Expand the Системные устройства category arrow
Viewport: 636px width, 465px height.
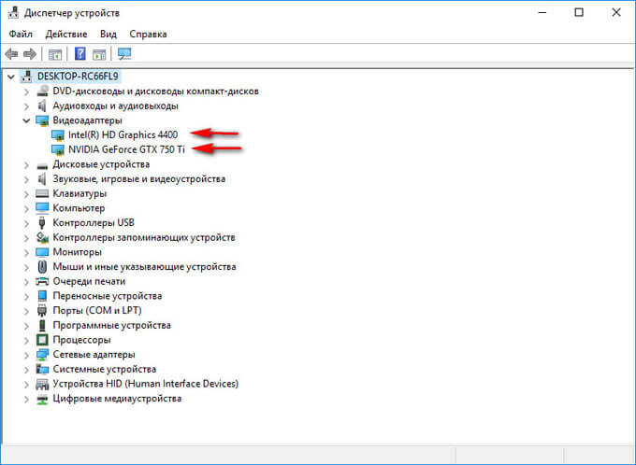[x=26, y=370]
